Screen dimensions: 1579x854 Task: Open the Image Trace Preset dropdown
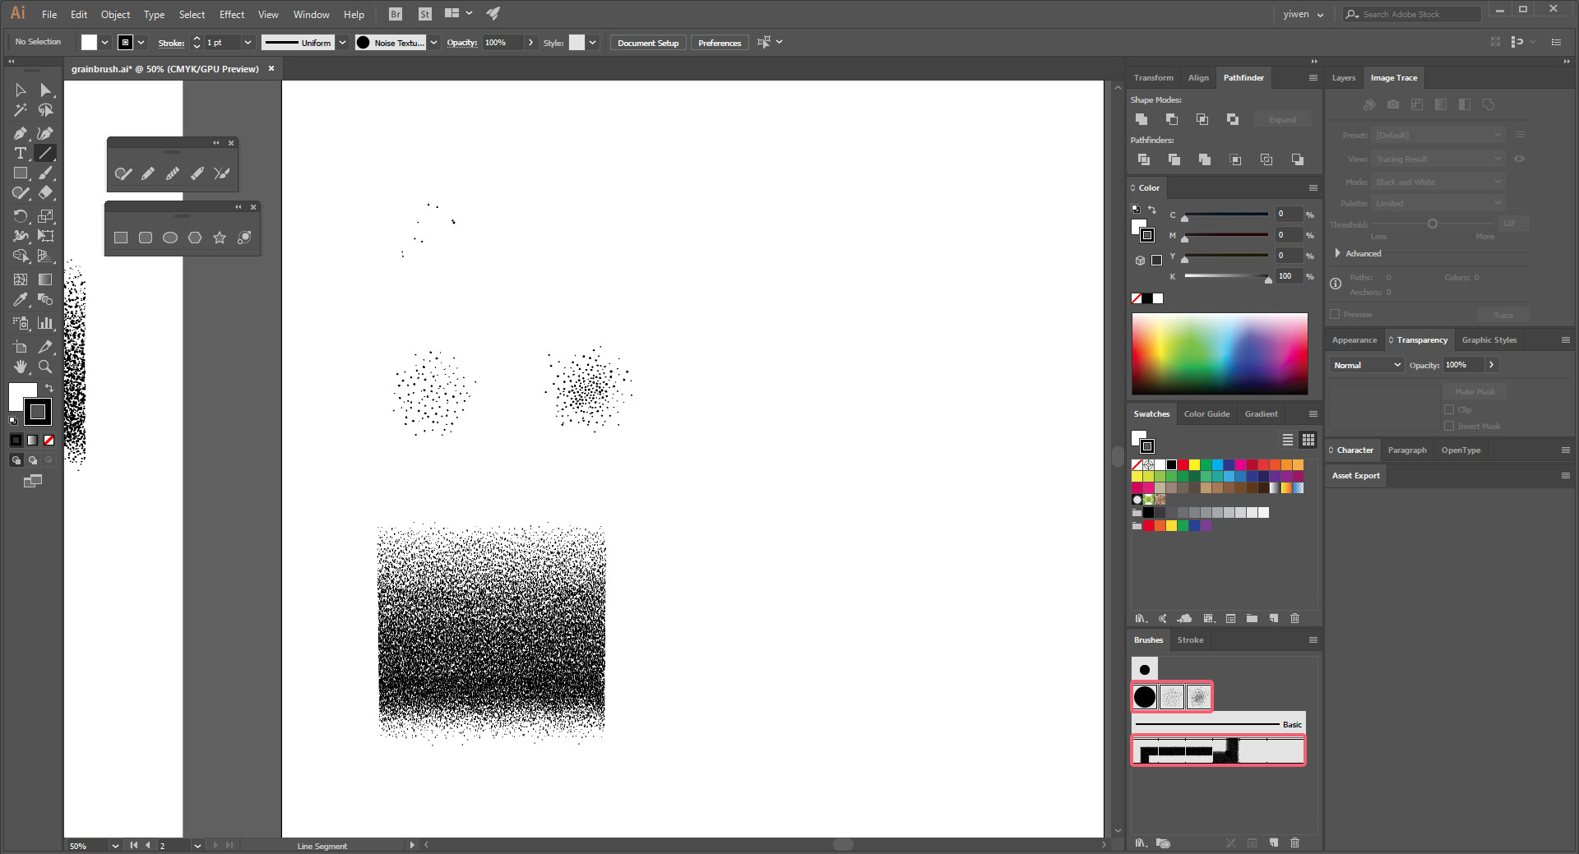tap(1438, 135)
